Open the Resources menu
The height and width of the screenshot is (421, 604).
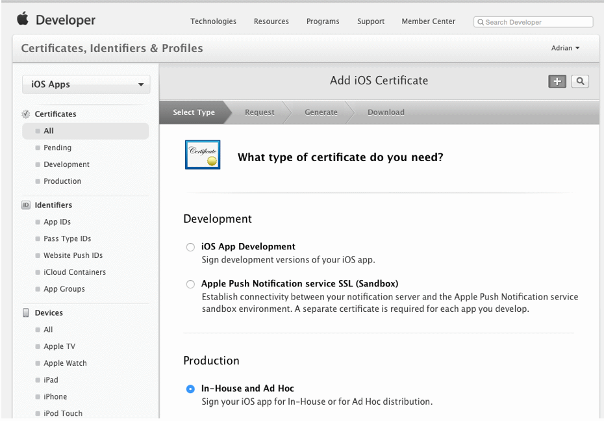click(271, 21)
